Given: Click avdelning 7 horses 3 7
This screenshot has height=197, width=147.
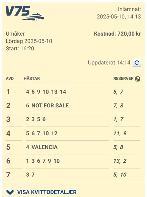Looking at the screenshot, I should 30,175.
